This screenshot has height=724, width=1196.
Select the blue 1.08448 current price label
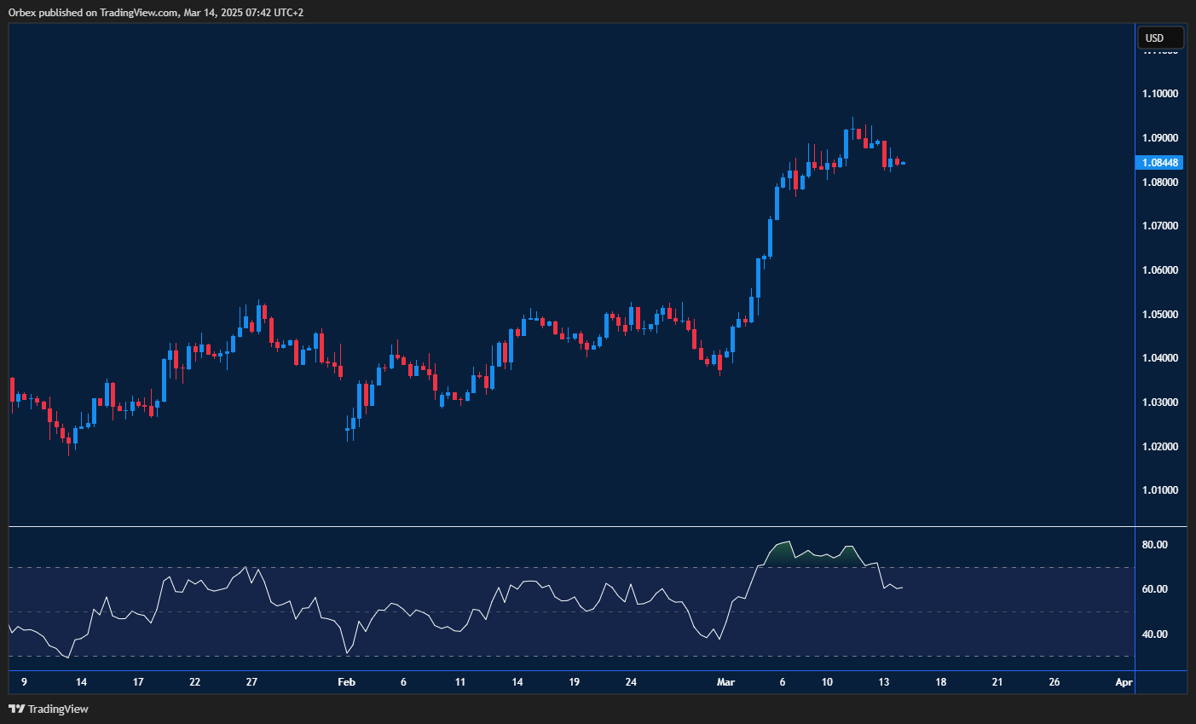click(x=1160, y=162)
